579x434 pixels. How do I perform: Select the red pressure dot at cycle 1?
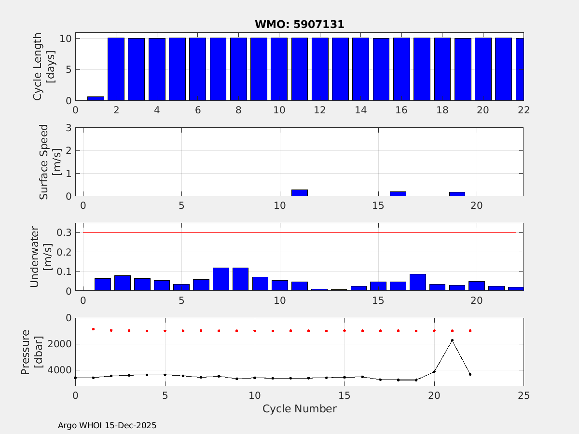[x=93, y=329]
